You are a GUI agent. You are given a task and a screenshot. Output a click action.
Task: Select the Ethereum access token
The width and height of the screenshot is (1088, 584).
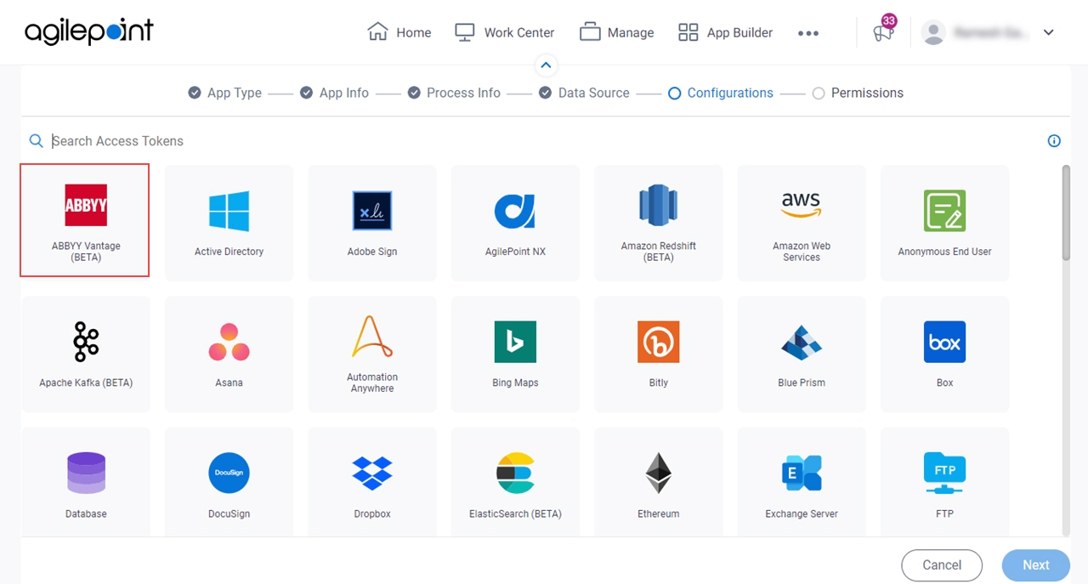point(659,482)
